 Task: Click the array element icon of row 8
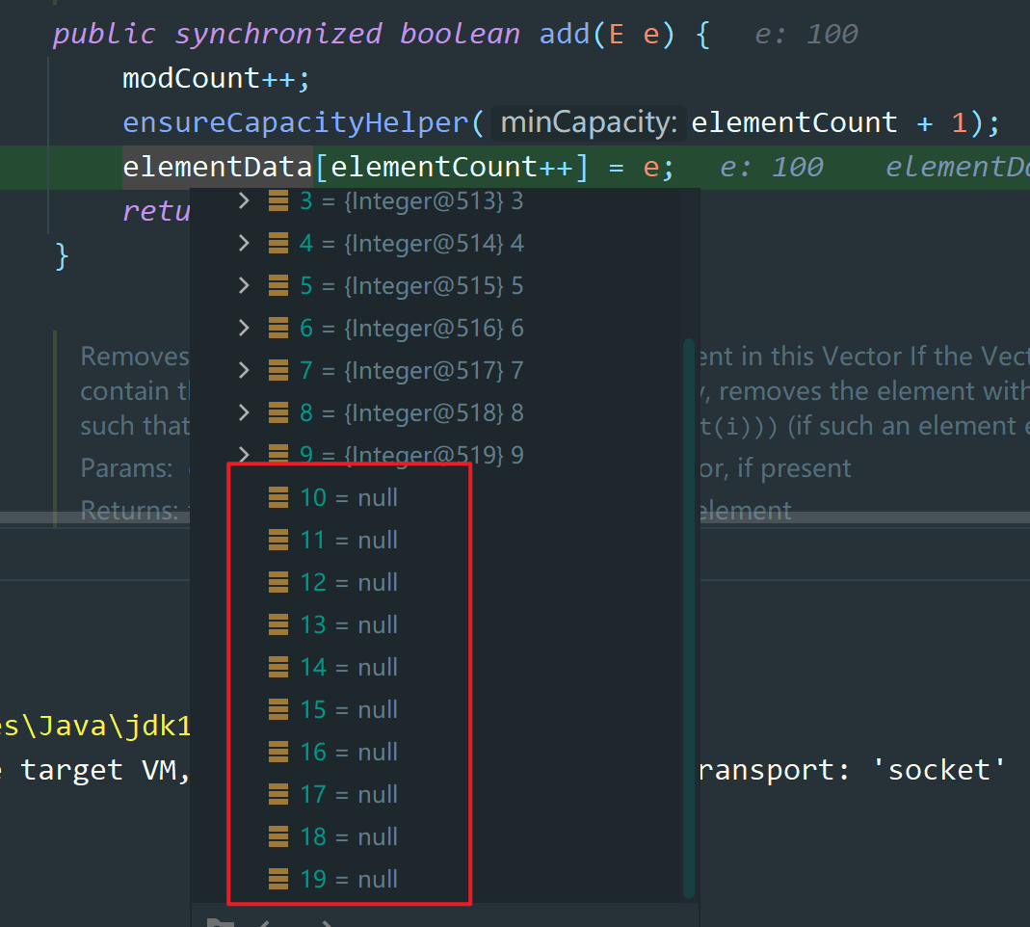278,412
